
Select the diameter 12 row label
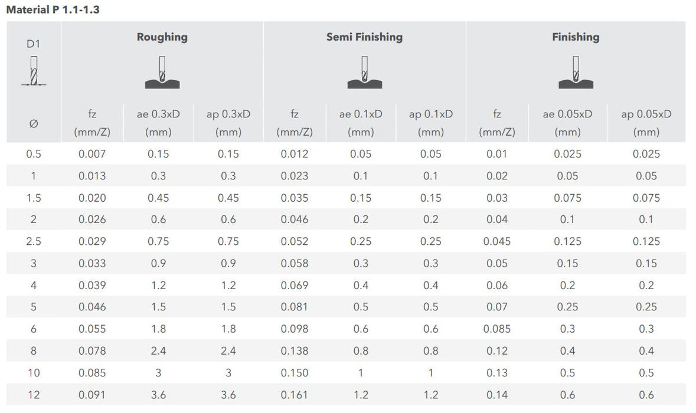pos(34,395)
